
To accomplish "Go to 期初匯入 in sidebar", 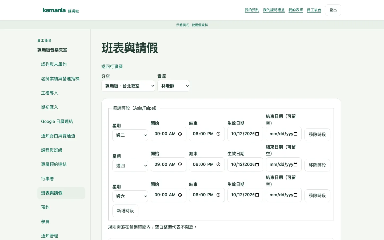I will tap(61, 107).
